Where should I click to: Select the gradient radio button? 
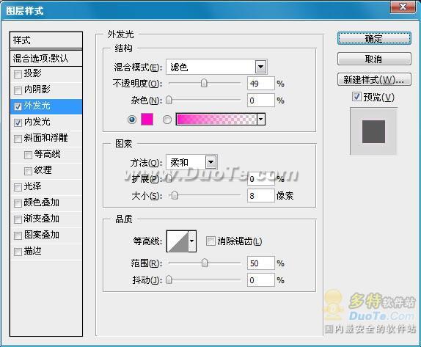point(167,120)
